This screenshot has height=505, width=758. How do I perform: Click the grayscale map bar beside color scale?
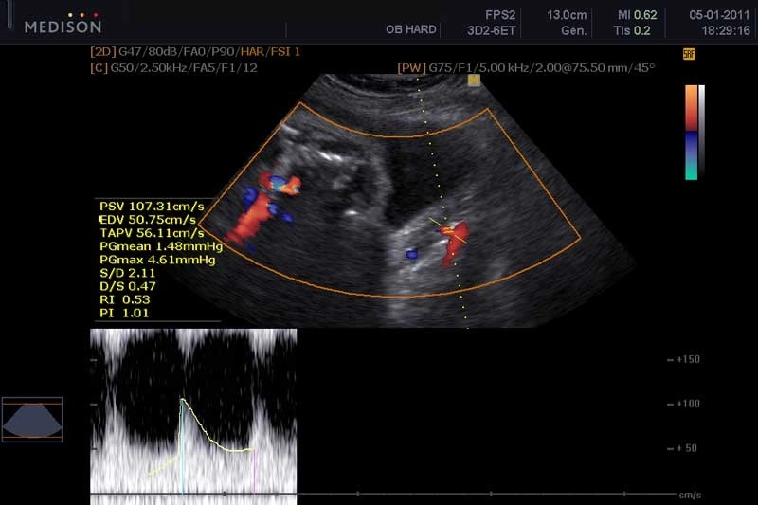[701, 132]
